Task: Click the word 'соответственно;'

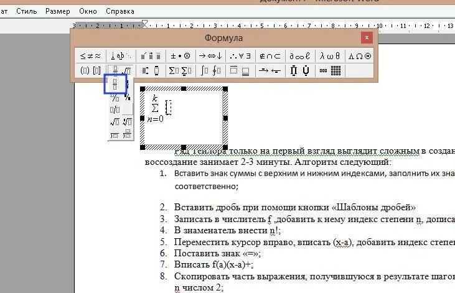Action: click(x=207, y=186)
